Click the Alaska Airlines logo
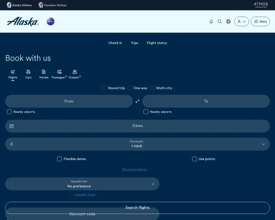 point(22,22)
